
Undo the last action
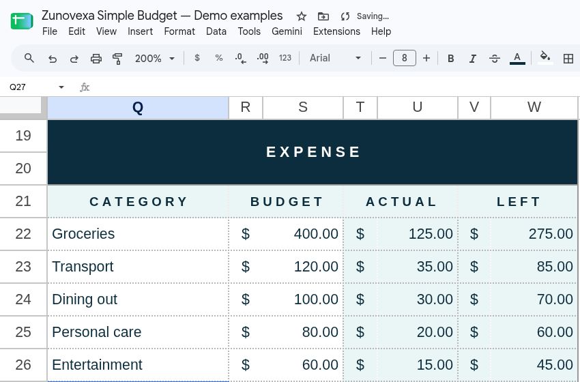[53, 59]
